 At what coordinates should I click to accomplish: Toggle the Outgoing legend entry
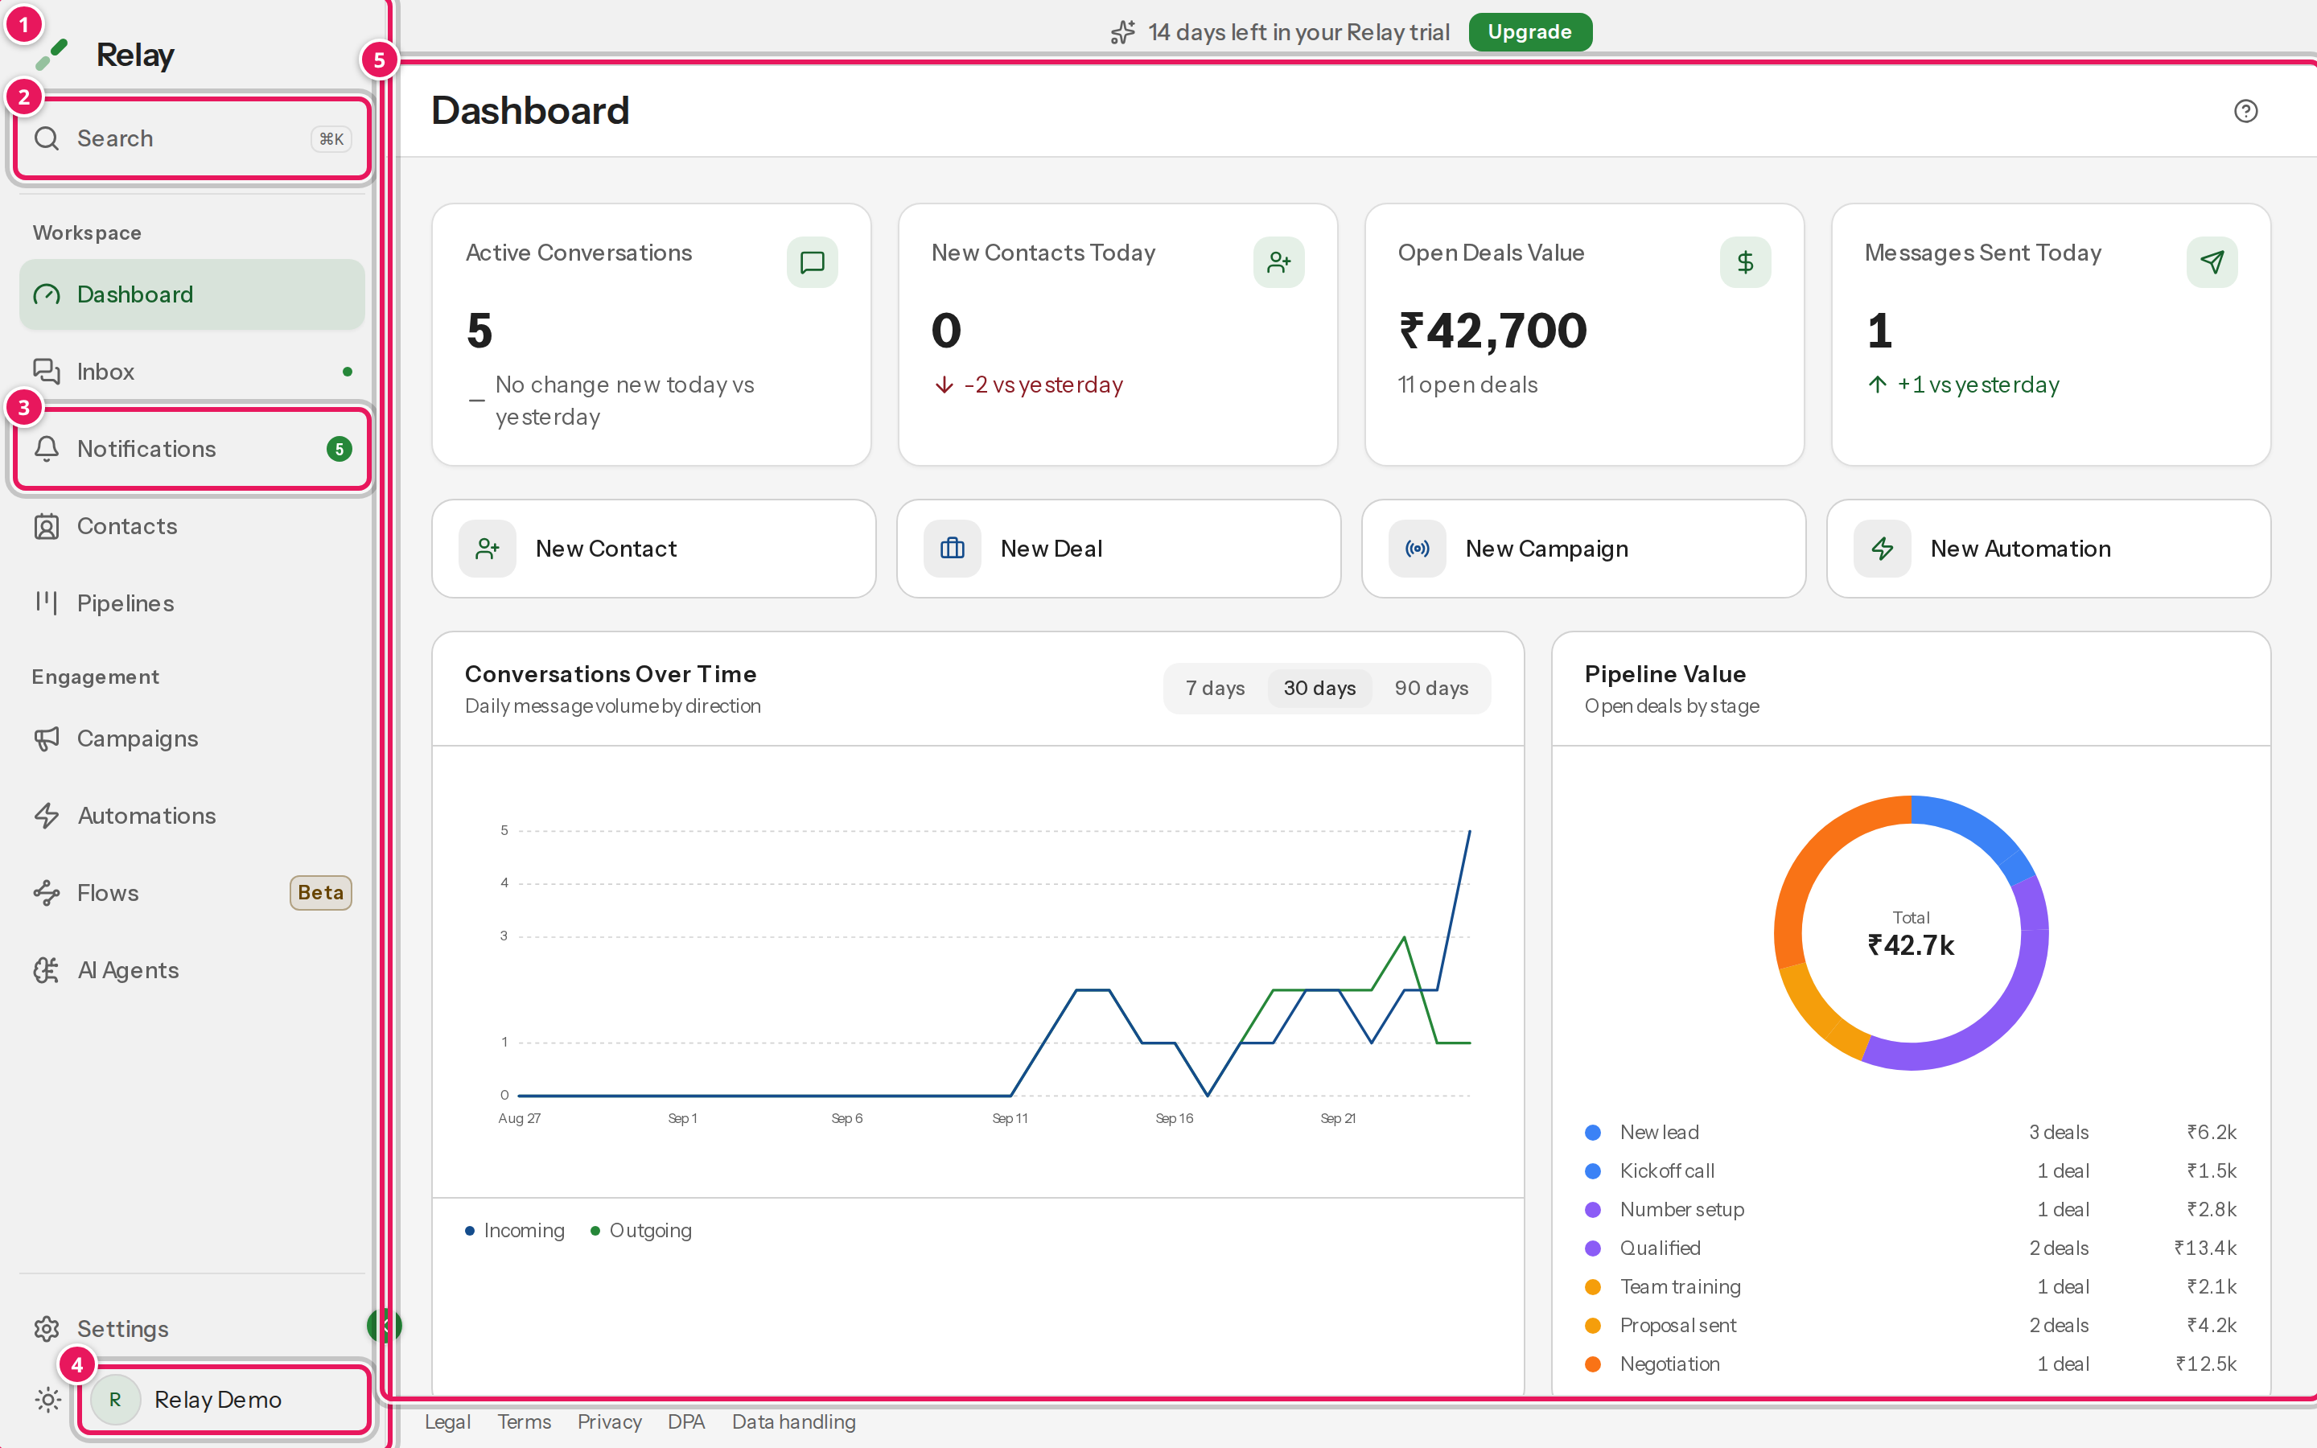coord(641,1231)
